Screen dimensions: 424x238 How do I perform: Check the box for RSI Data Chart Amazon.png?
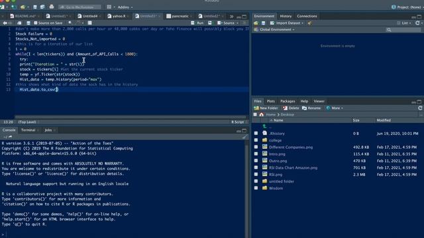click(x=256, y=167)
